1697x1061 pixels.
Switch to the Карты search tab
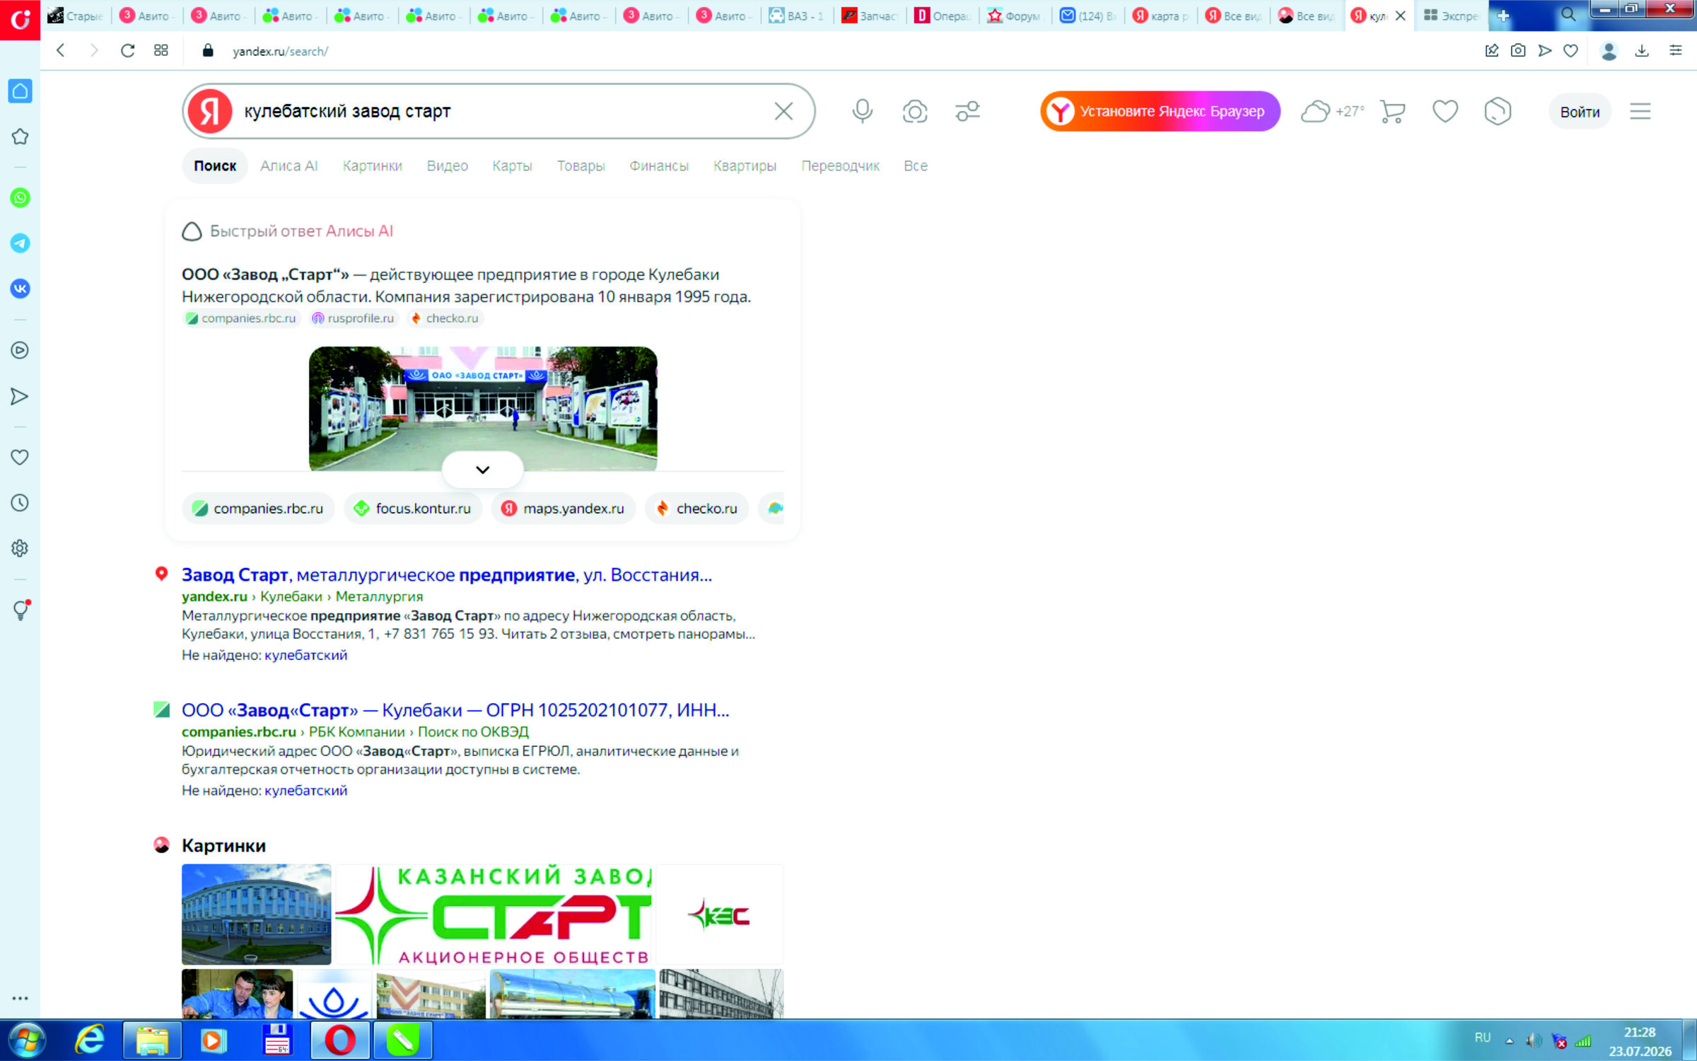[x=512, y=166]
